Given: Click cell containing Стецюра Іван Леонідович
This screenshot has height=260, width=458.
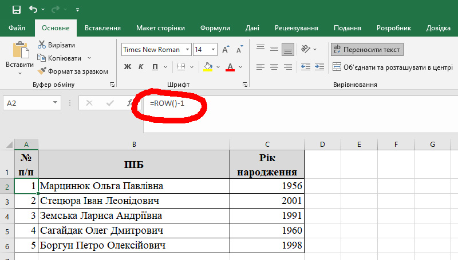Looking at the screenshot, I should [x=134, y=201].
